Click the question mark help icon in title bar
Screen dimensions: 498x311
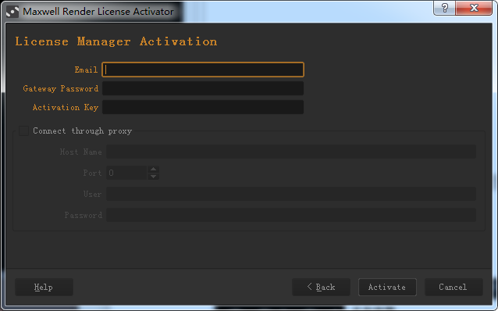445,8
